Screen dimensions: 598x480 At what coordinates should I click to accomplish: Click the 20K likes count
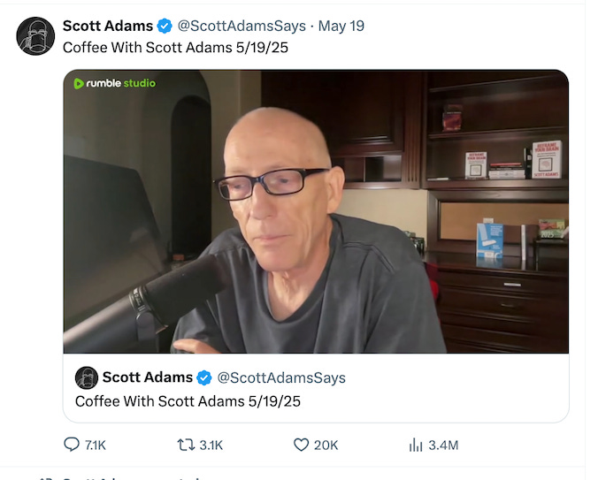click(326, 445)
